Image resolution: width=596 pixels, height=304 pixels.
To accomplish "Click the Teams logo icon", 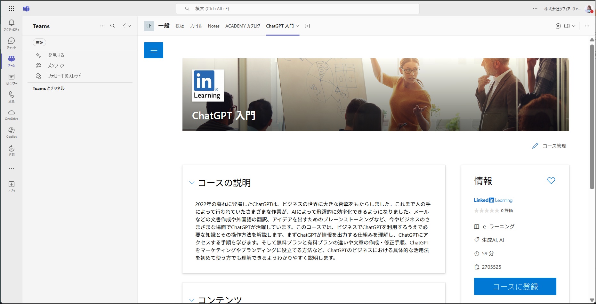I will pos(26,9).
